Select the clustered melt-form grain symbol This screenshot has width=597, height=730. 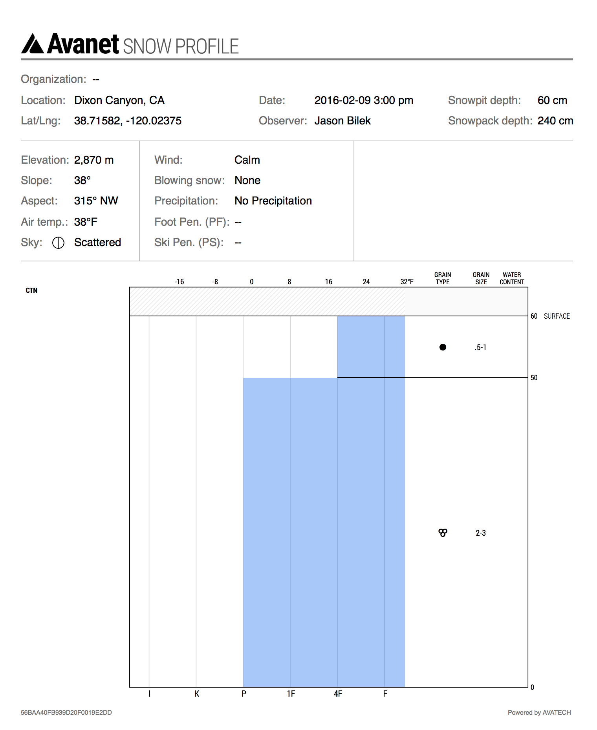pos(443,533)
